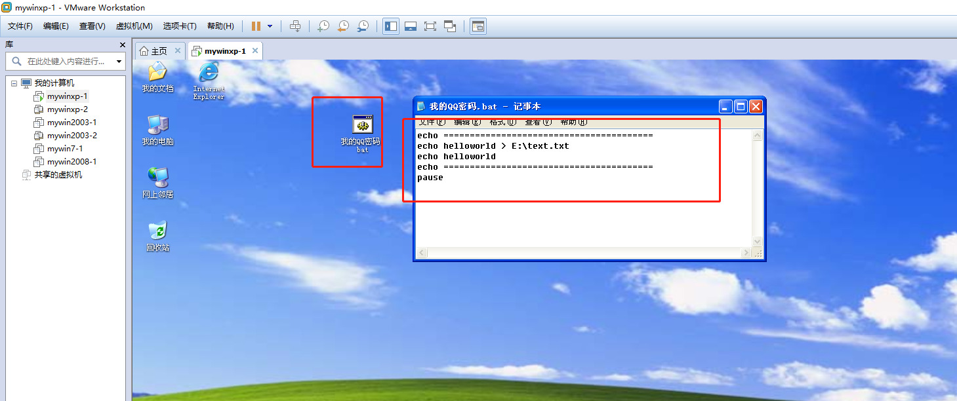957x401 pixels.
Task: Open the power options dropdown arrow
Action: [x=270, y=26]
